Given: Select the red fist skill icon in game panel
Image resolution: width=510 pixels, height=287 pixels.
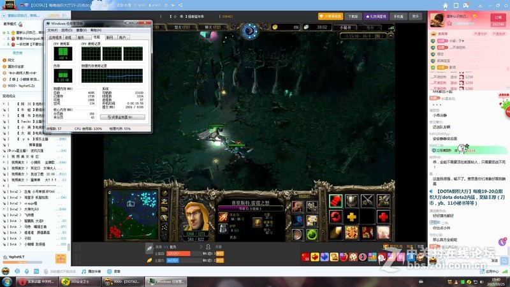Looking at the screenshot, I should pyautogui.click(x=335, y=201).
